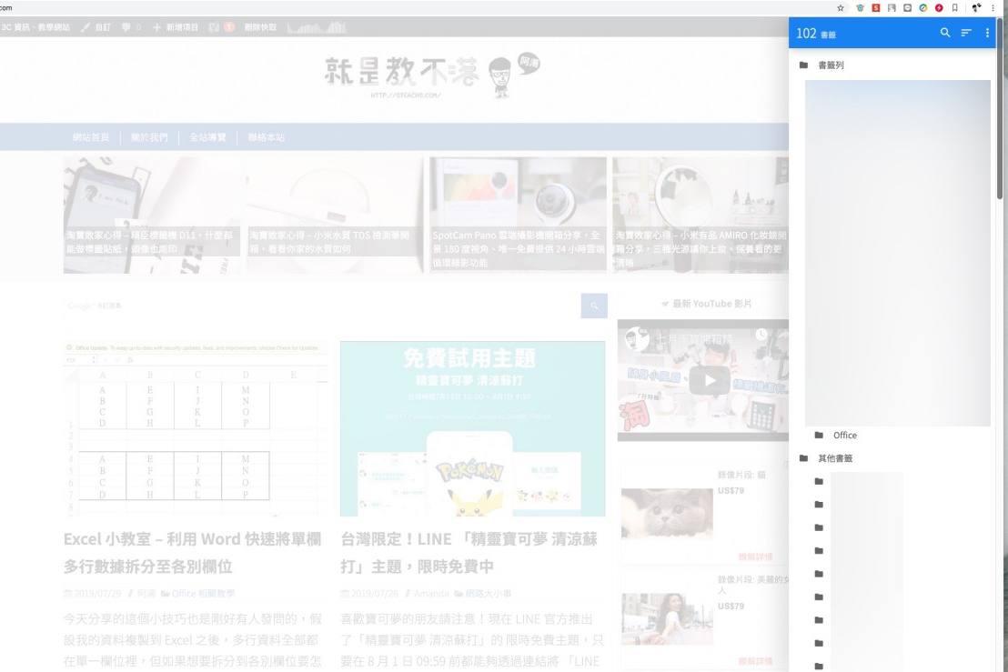
Task: Open the Chrome profile avatar icon
Action: pos(975,8)
